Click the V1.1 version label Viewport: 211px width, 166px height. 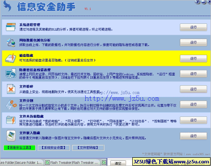[x=88, y=9]
